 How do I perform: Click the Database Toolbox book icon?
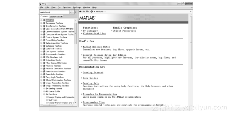44,46
